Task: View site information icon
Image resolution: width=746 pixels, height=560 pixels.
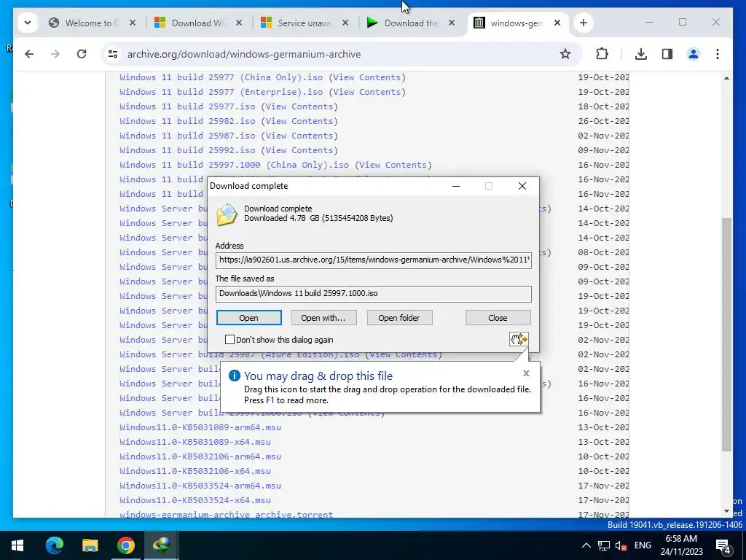Action: (x=113, y=54)
